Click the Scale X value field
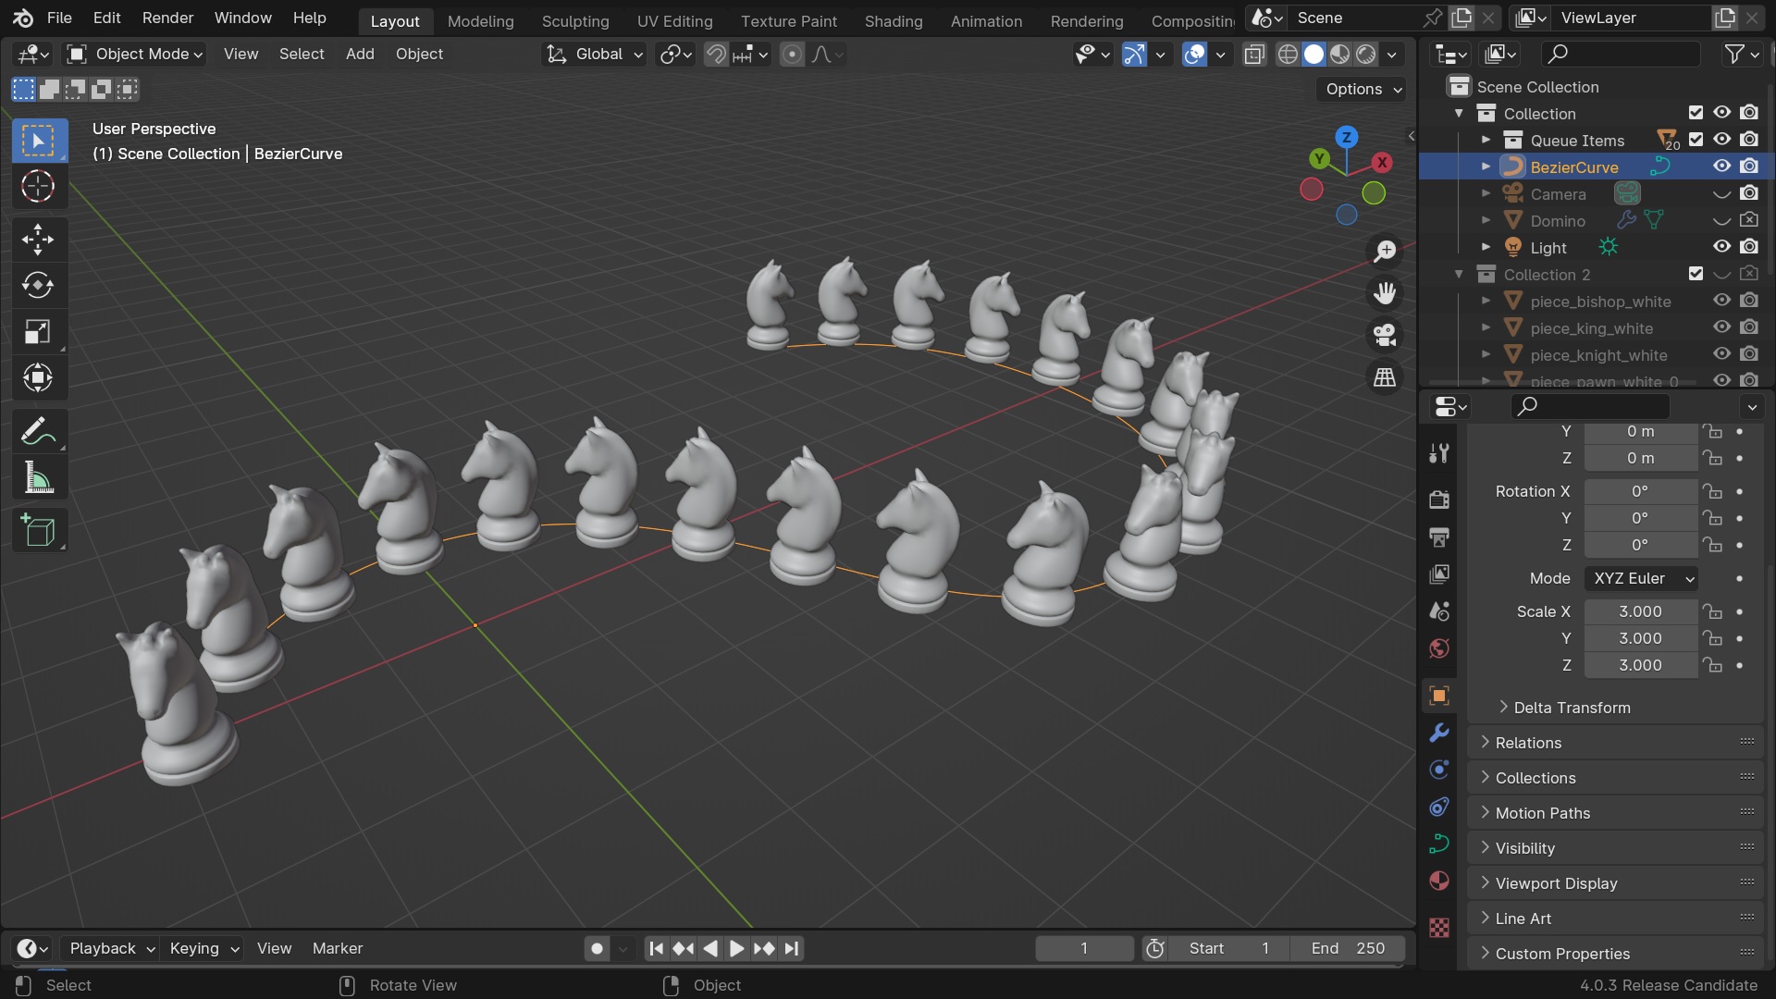Viewport: 1776px width, 999px height. pyautogui.click(x=1640, y=611)
